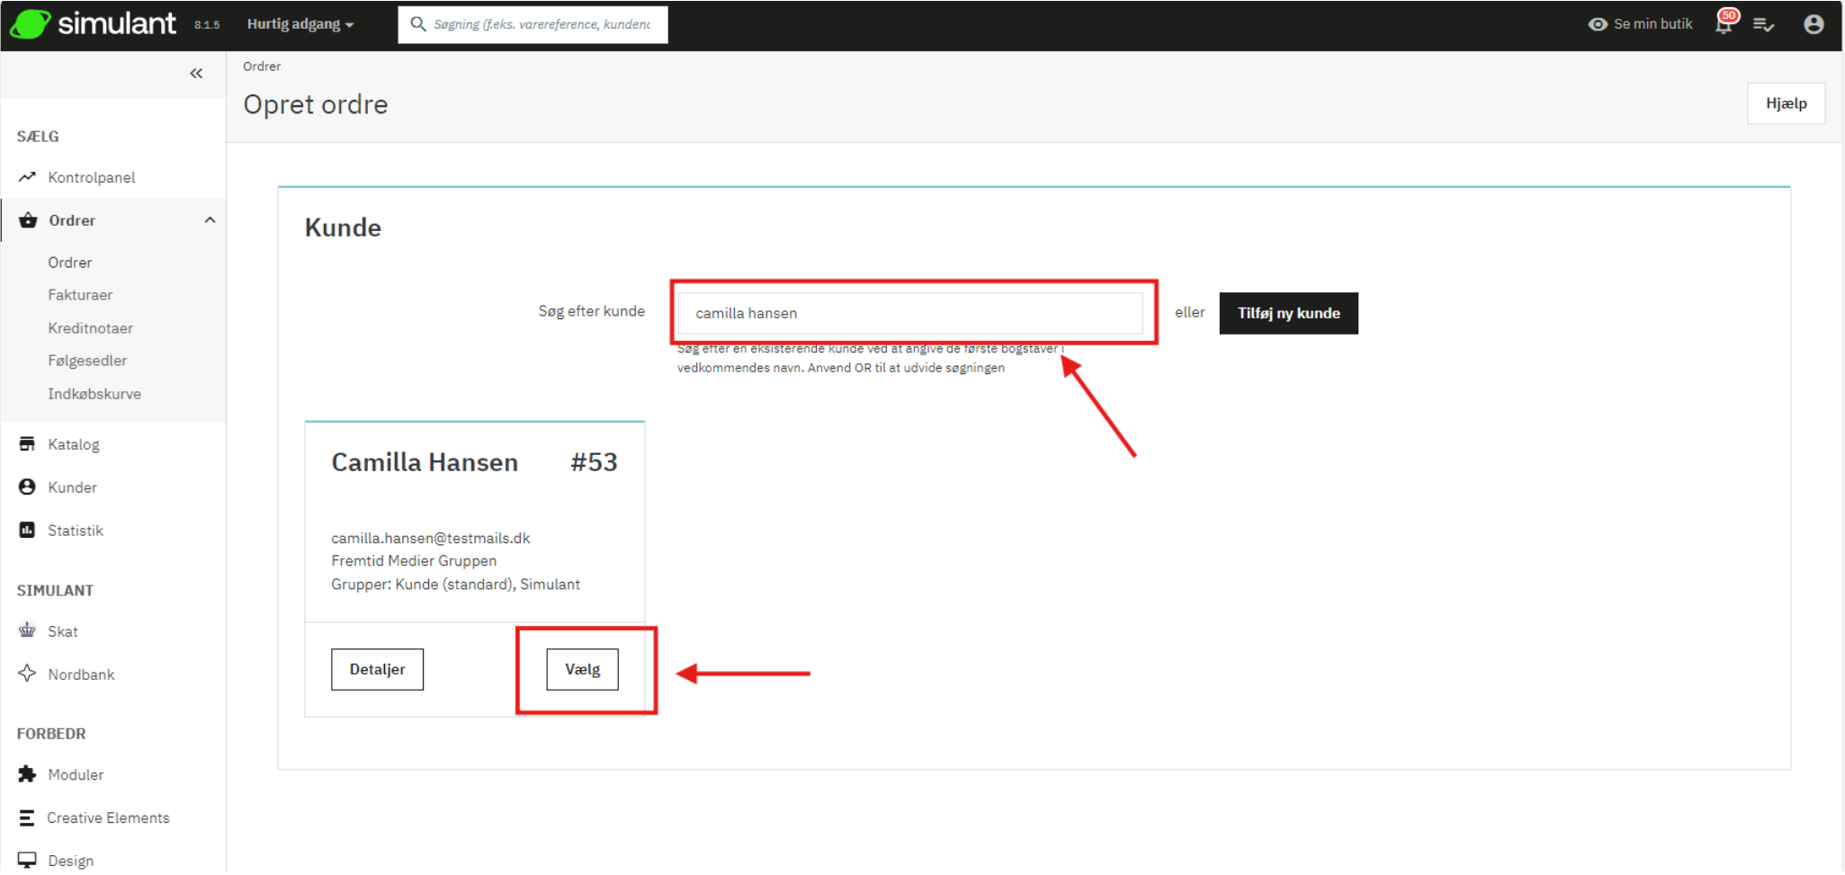
Task: Select Fakturaer submenu item
Action: [80, 295]
